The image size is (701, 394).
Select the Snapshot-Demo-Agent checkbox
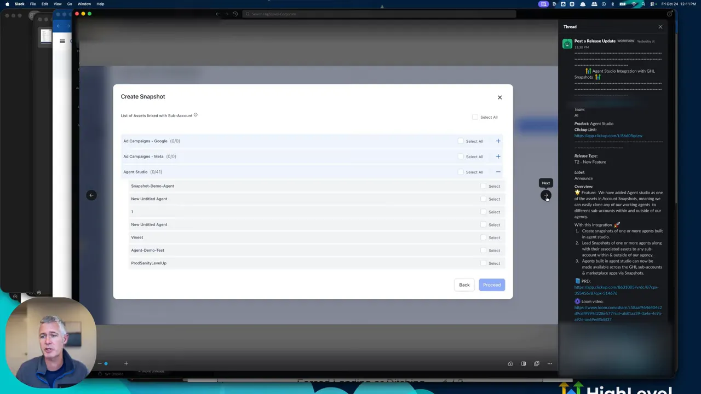click(483, 186)
